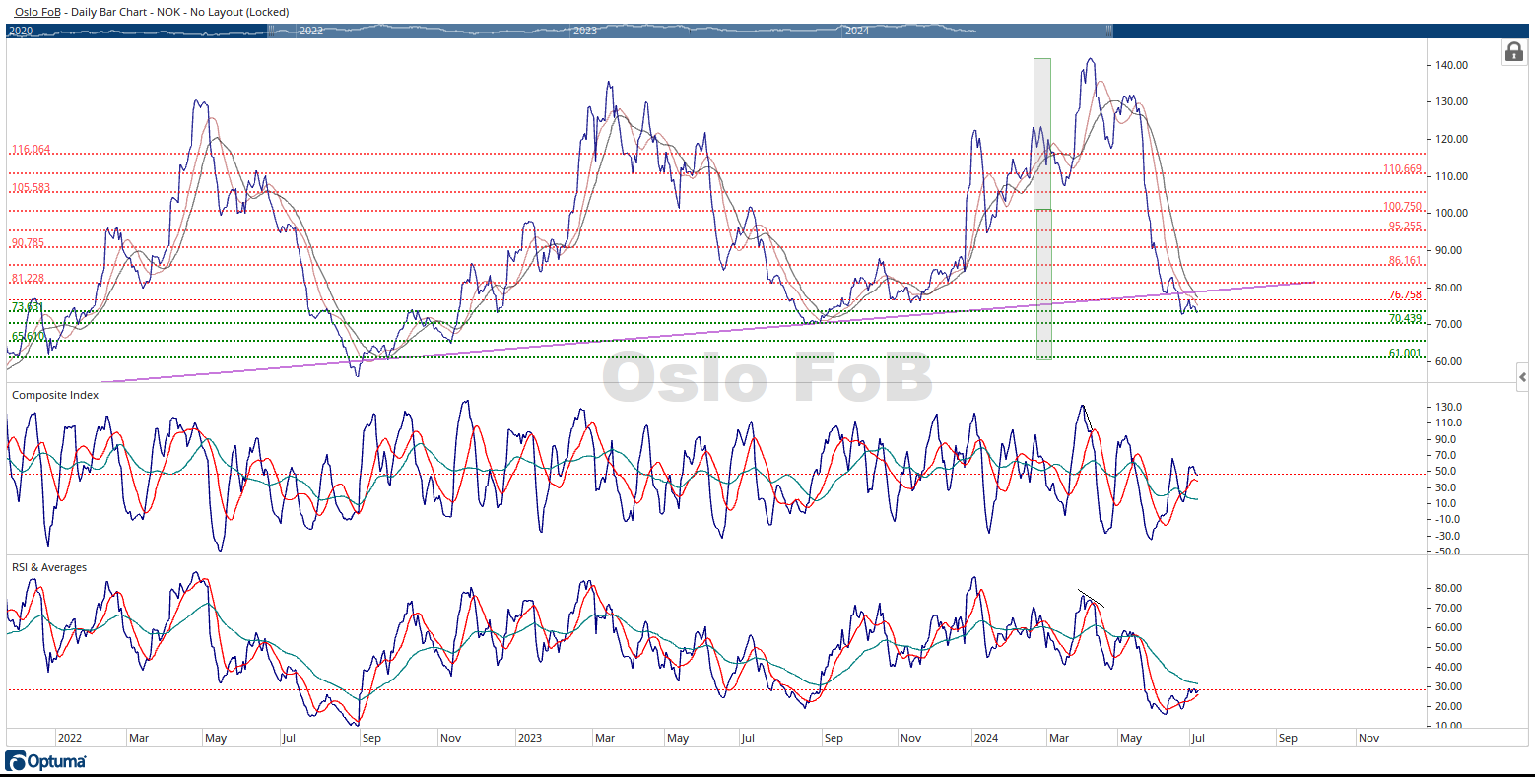Select the 90.785 level label
The width and height of the screenshot is (1535, 777).
[x=28, y=242]
